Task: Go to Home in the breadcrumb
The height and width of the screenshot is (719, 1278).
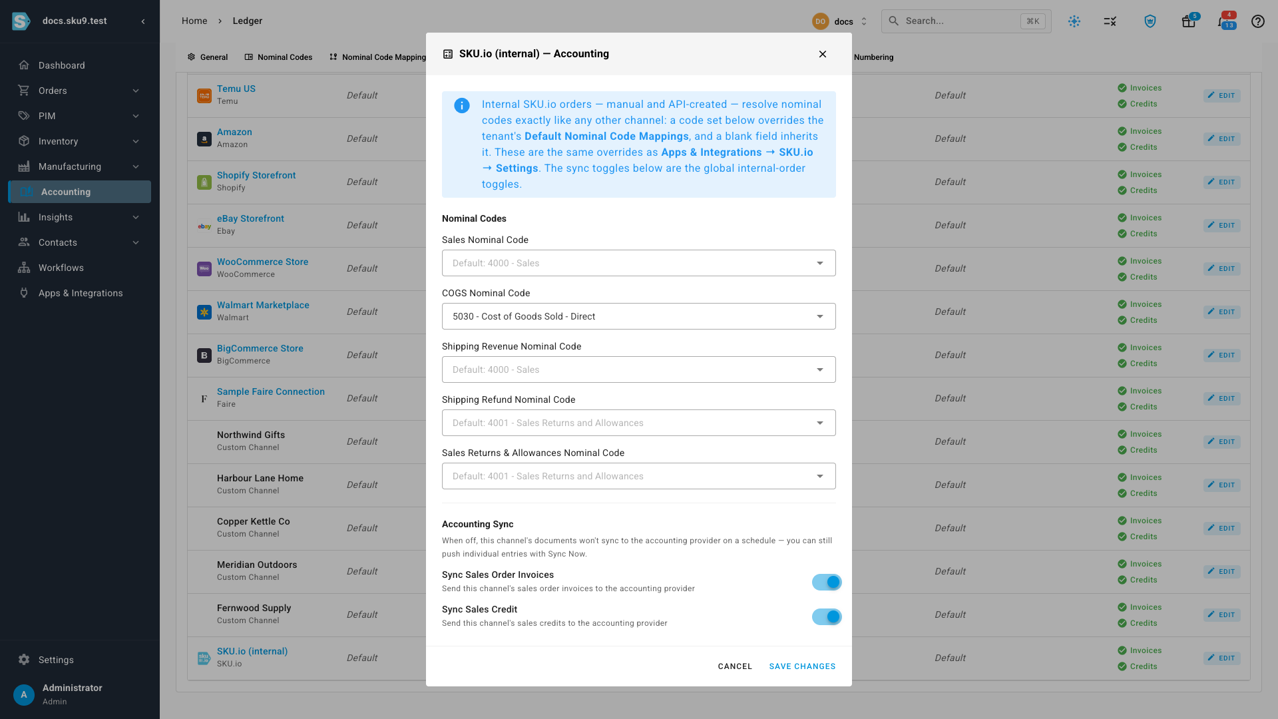Action: 194,21
